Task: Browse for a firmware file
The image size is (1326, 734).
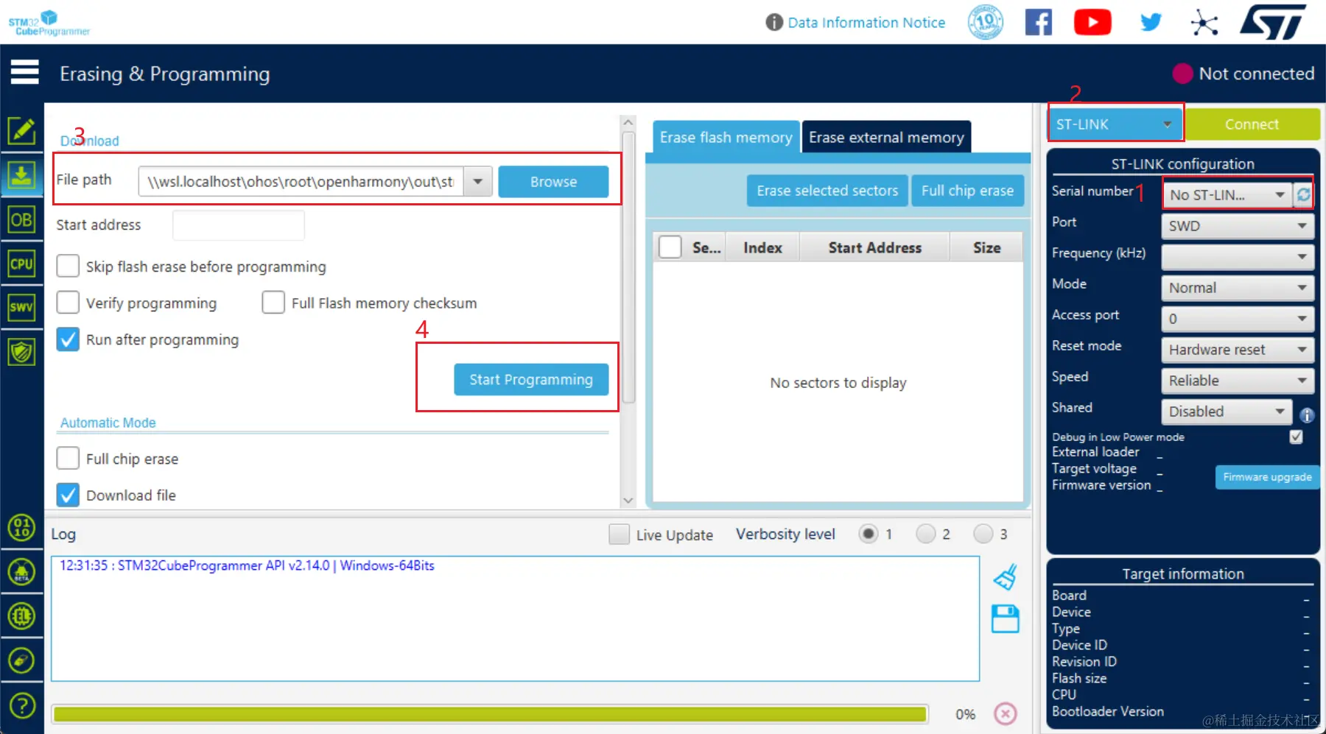Action: coord(553,181)
